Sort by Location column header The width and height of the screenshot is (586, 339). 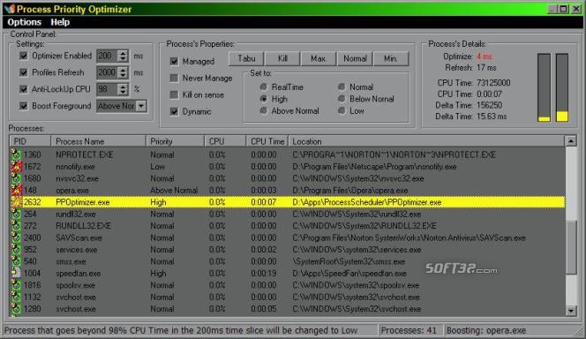click(x=426, y=141)
